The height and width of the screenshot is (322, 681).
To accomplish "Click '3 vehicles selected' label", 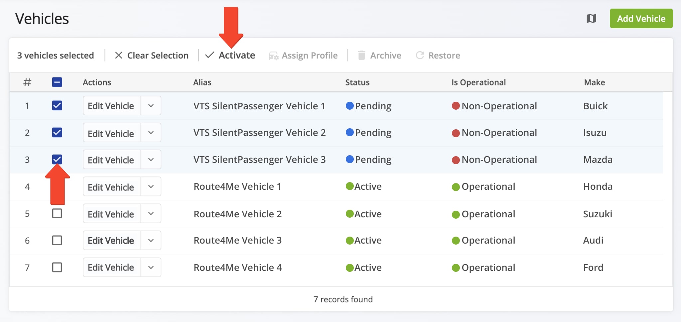I will coord(56,55).
